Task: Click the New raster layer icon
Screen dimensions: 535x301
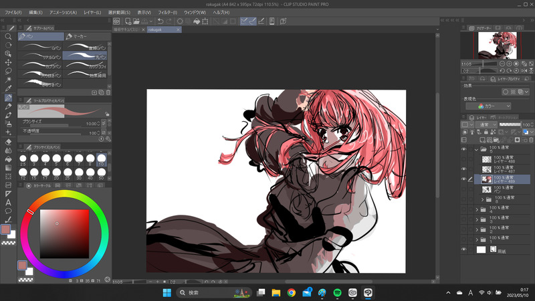Action: click(x=482, y=140)
